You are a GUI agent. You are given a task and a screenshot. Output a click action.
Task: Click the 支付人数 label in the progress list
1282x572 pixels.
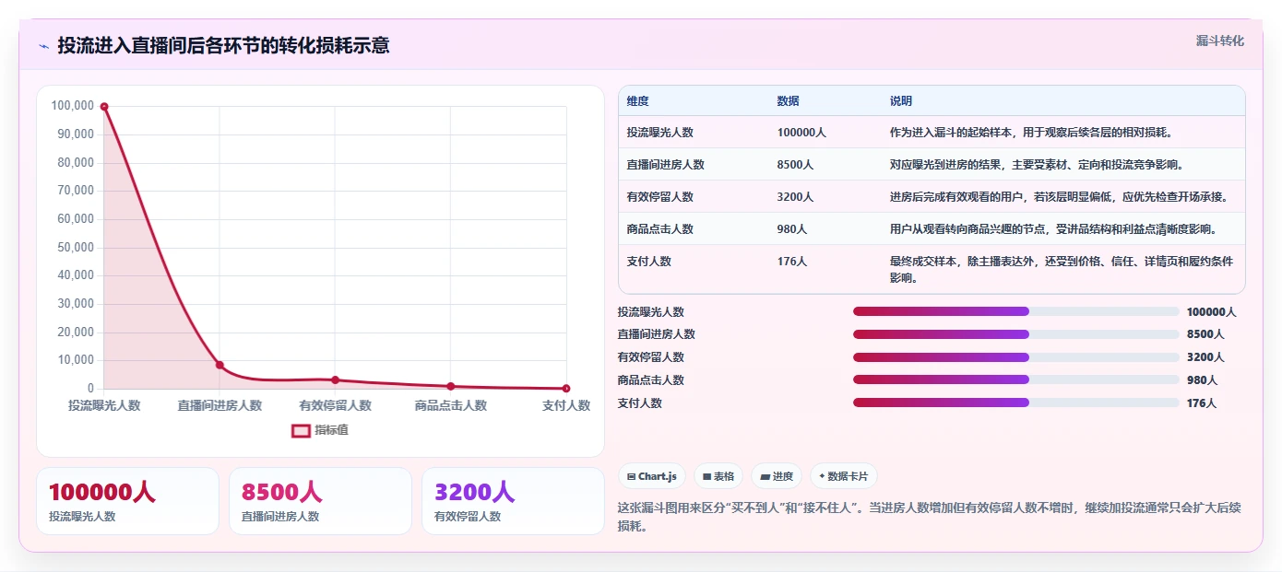pyautogui.click(x=640, y=403)
